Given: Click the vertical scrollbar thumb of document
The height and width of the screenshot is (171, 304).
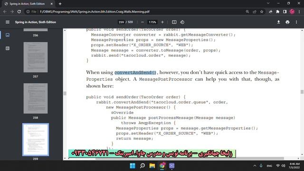Looking at the screenshot, I should [x=302, y=92].
